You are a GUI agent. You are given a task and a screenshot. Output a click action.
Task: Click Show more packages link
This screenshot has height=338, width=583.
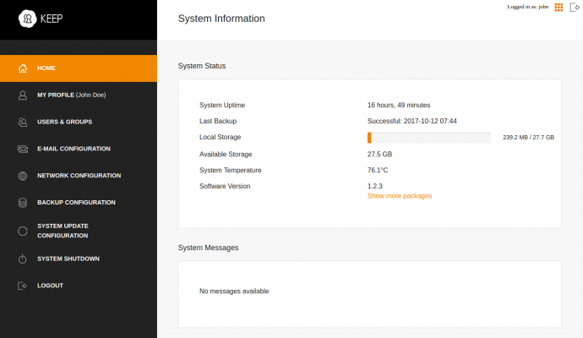(x=400, y=196)
